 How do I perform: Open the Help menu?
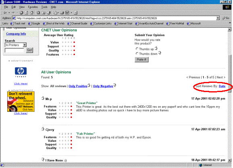click(x=53, y=7)
